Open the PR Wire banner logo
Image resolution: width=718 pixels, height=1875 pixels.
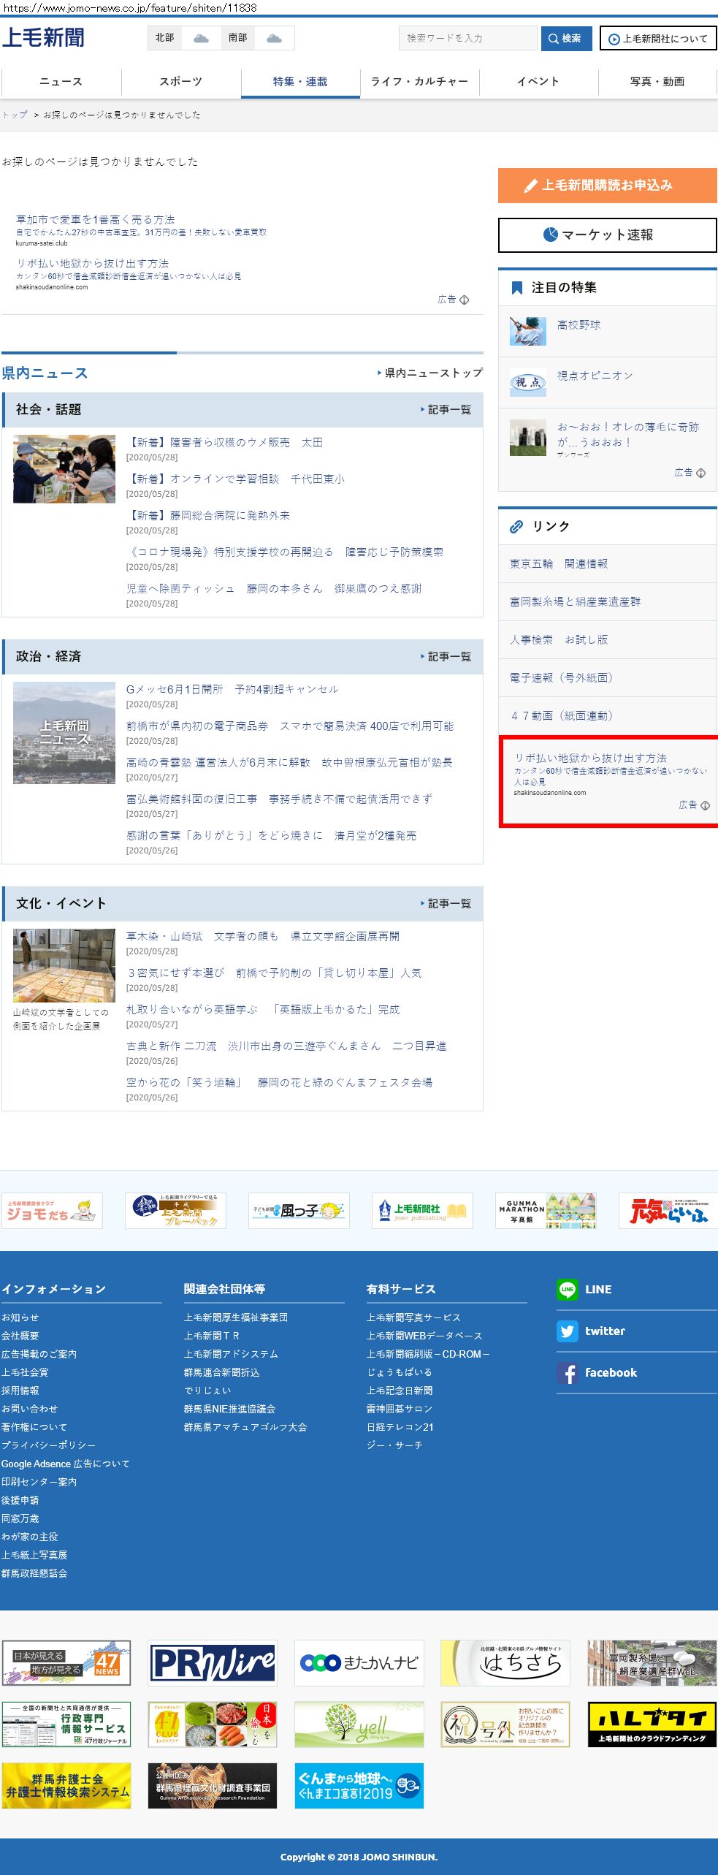coord(213,1663)
